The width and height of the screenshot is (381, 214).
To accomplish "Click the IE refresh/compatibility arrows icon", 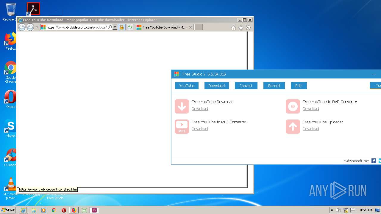I will click(130, 27).
